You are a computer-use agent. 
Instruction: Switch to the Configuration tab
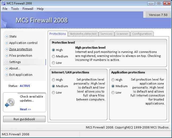(x=142, y=34)
